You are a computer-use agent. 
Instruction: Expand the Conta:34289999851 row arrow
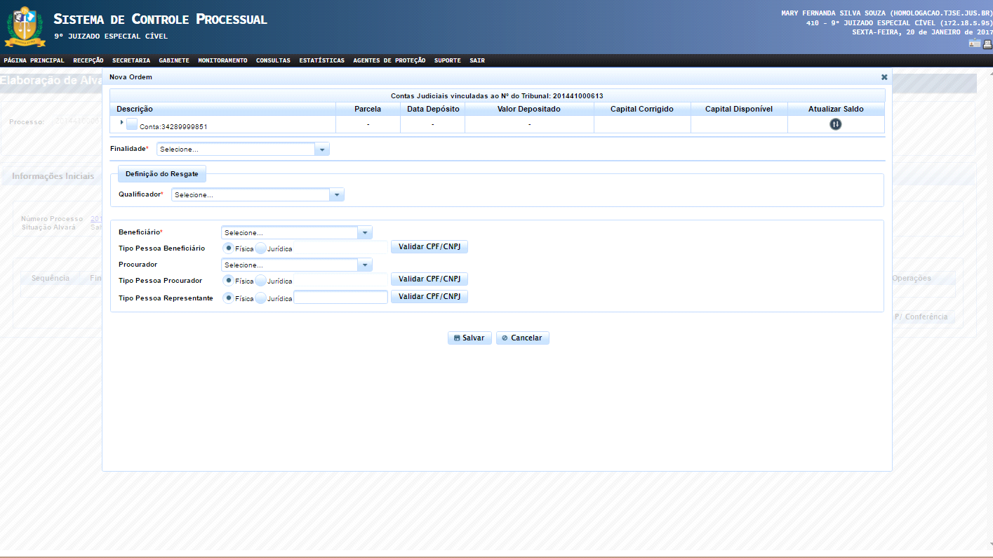pos(121,122)
